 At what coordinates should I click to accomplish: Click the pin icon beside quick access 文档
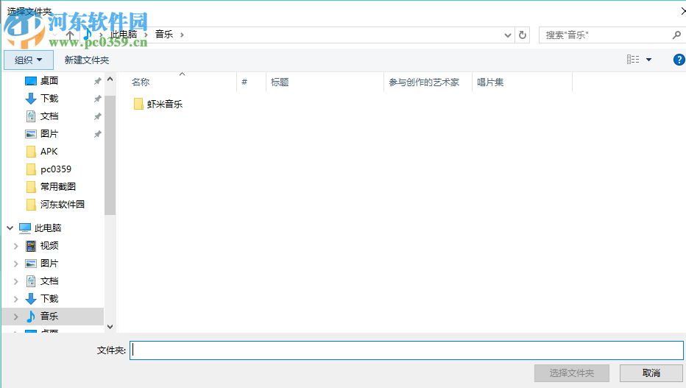pyautogui.click(x=98, y=116)
